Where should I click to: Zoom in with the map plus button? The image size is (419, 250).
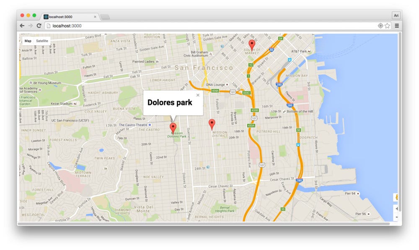click(397, 209)
